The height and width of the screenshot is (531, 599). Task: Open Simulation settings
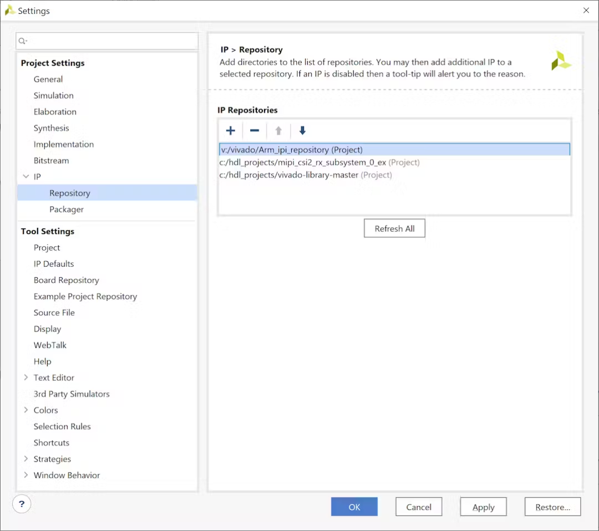pos(53,95)
